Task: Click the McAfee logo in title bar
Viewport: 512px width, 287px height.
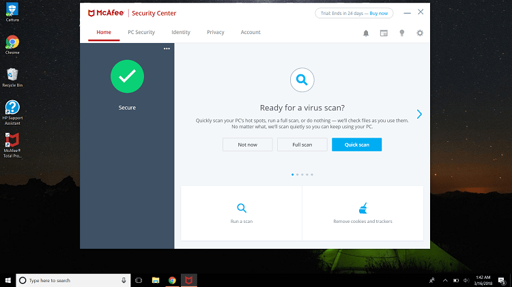Action: (106, 13)
